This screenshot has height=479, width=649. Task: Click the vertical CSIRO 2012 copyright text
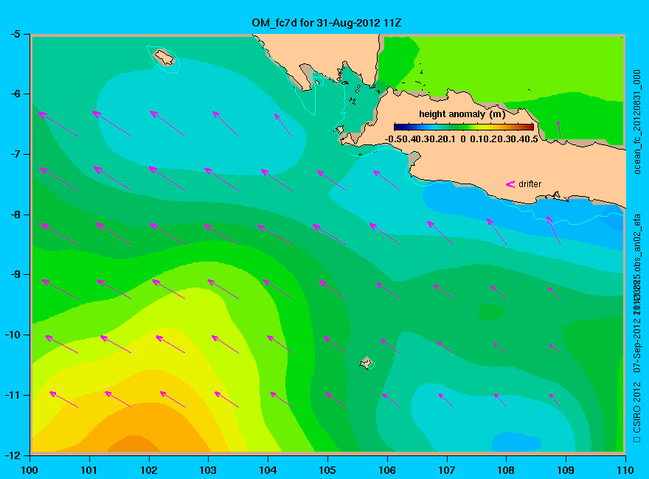pos(637,413)
